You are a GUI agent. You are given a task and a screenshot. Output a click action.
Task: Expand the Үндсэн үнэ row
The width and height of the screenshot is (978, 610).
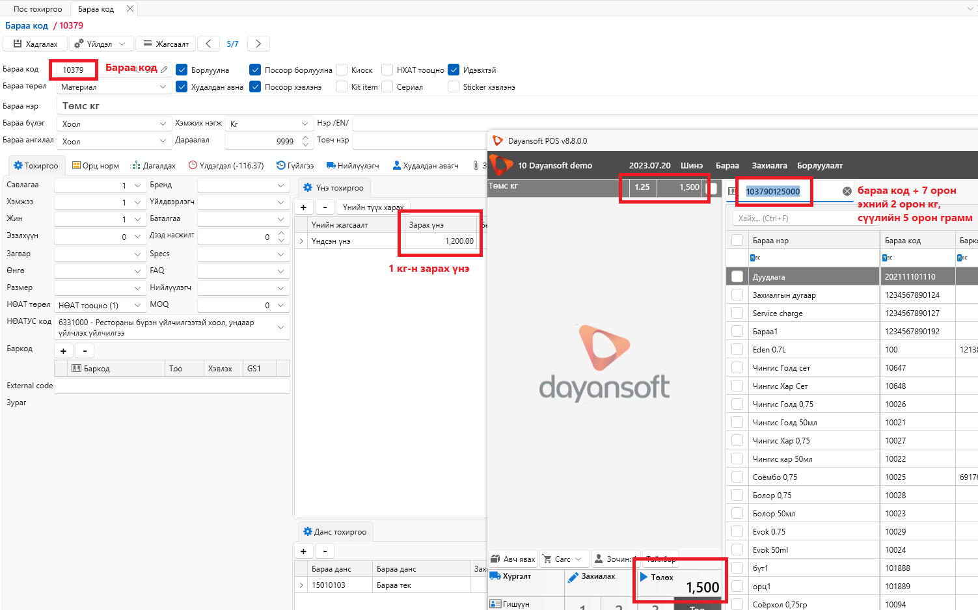[x=301, y=241]
